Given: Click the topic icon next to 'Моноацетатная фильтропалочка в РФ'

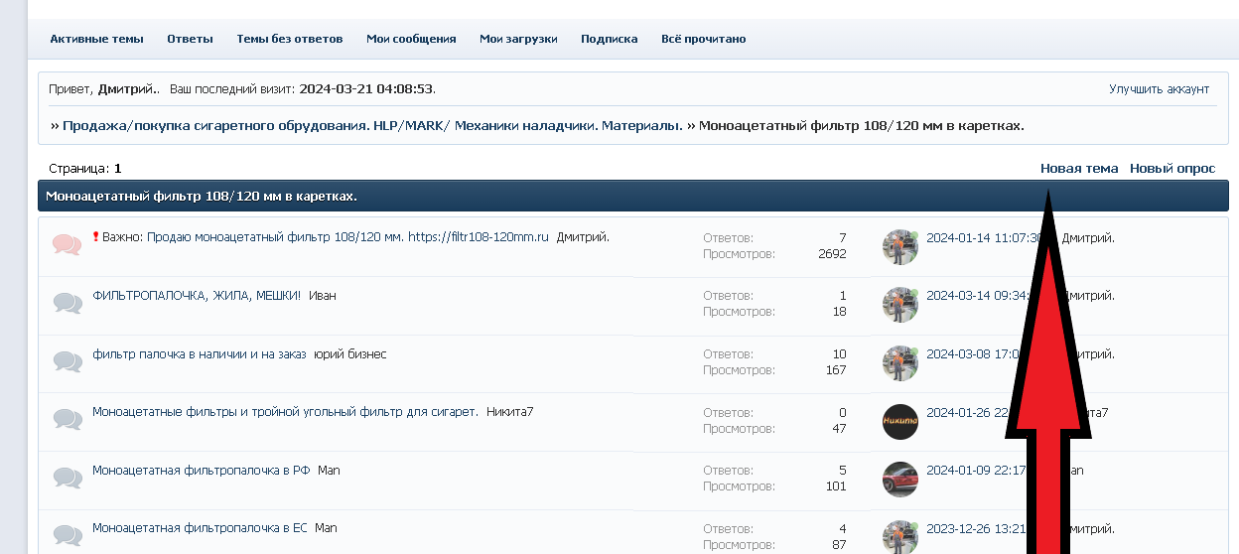Looking at the screenshot, I should click(67, 479).
